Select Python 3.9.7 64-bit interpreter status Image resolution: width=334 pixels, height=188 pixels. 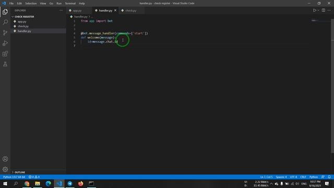pyautogui.click(x=14, y=177)
